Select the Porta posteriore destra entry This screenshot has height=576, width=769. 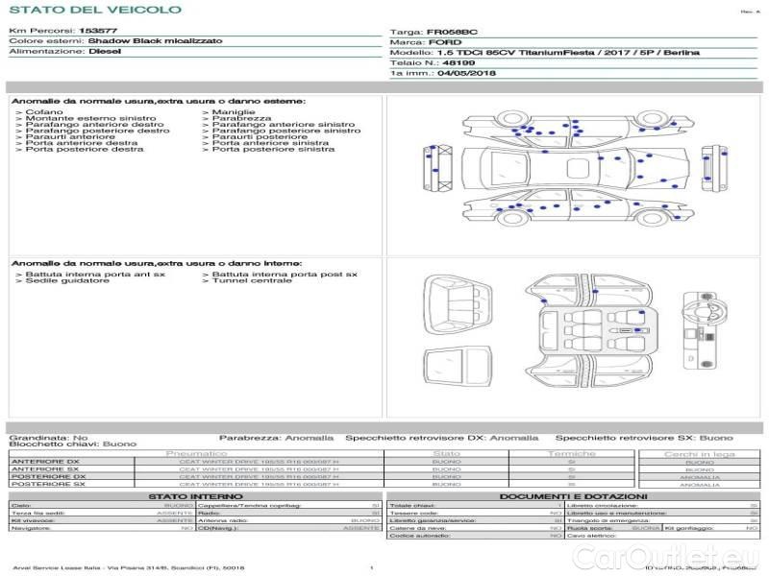point(84,149)
